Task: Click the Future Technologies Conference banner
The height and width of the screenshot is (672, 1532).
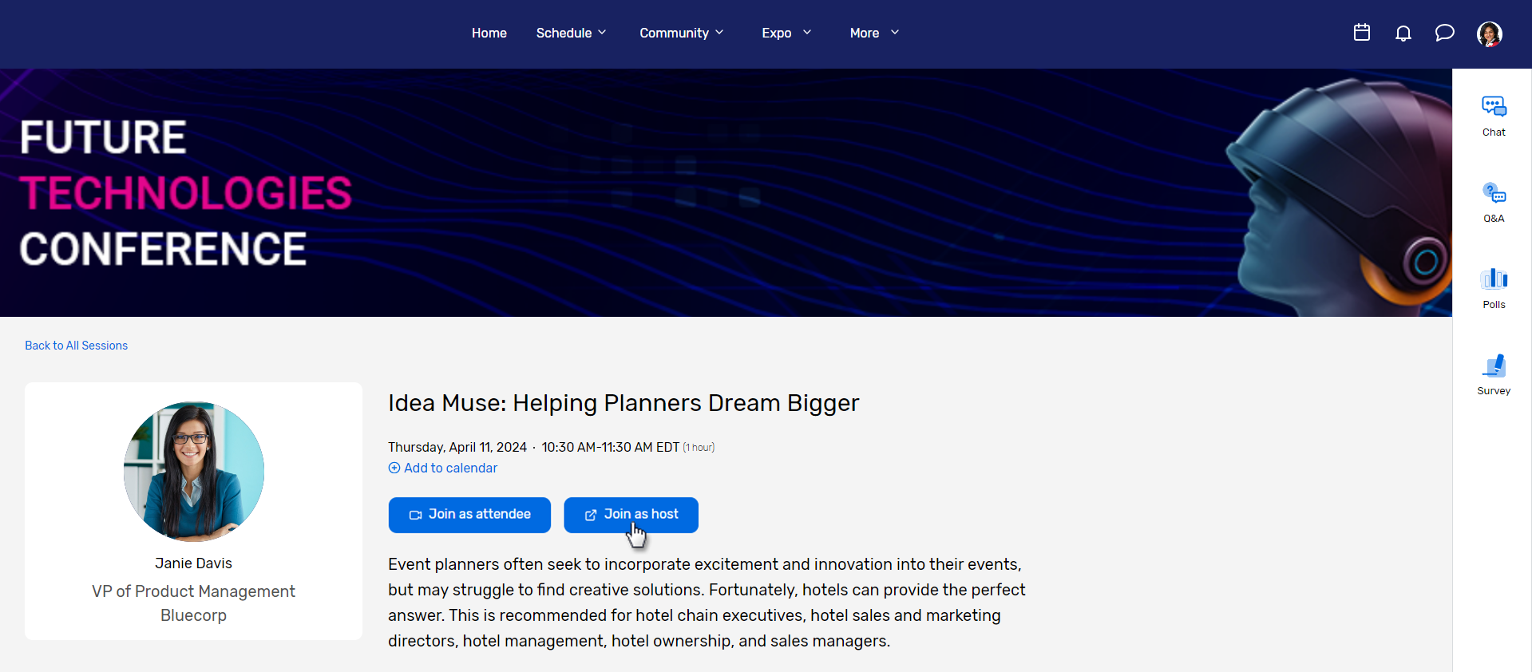Action: pos(726,192)
